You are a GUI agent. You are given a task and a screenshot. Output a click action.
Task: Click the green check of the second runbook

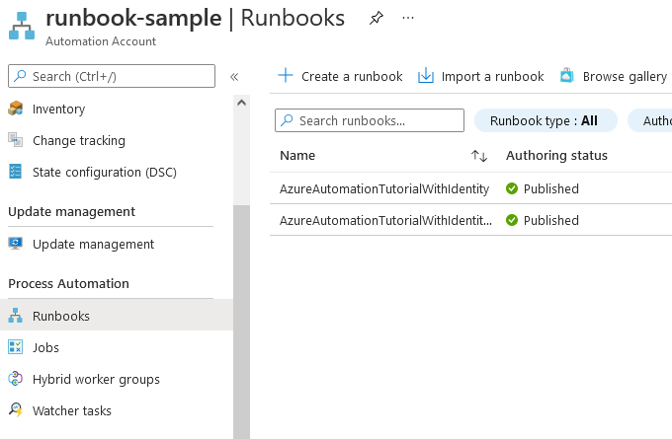coord(512,220)
